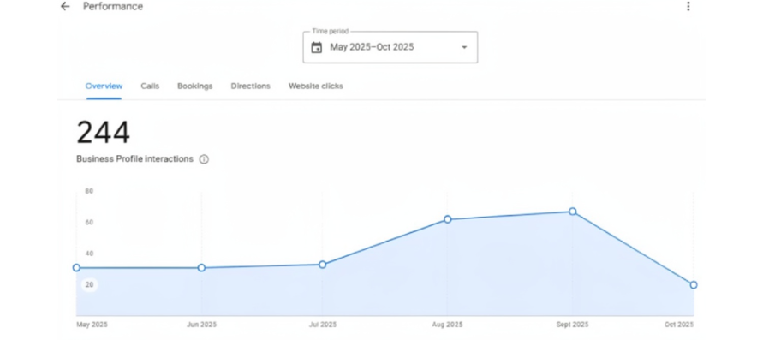
Task: Click the 20 y-axis label
Action: (x=89, y=285)
